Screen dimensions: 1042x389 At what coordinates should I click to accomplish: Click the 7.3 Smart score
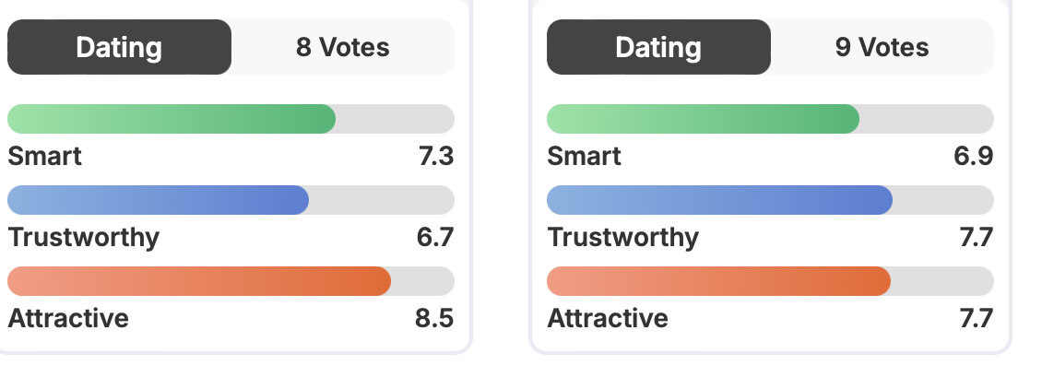point(435,157)
